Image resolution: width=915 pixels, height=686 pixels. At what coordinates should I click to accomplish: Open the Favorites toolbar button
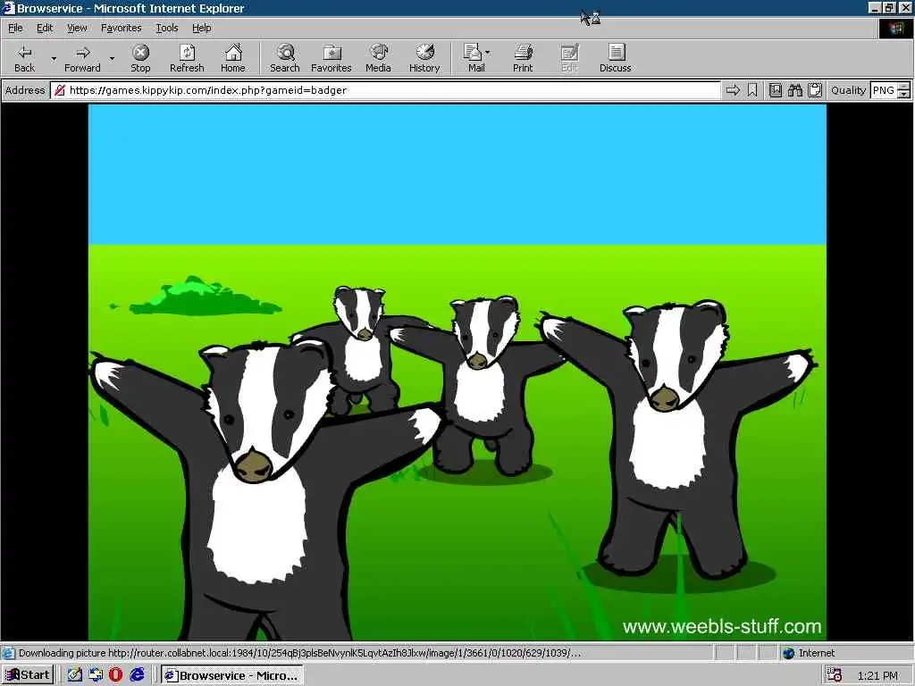332,58
